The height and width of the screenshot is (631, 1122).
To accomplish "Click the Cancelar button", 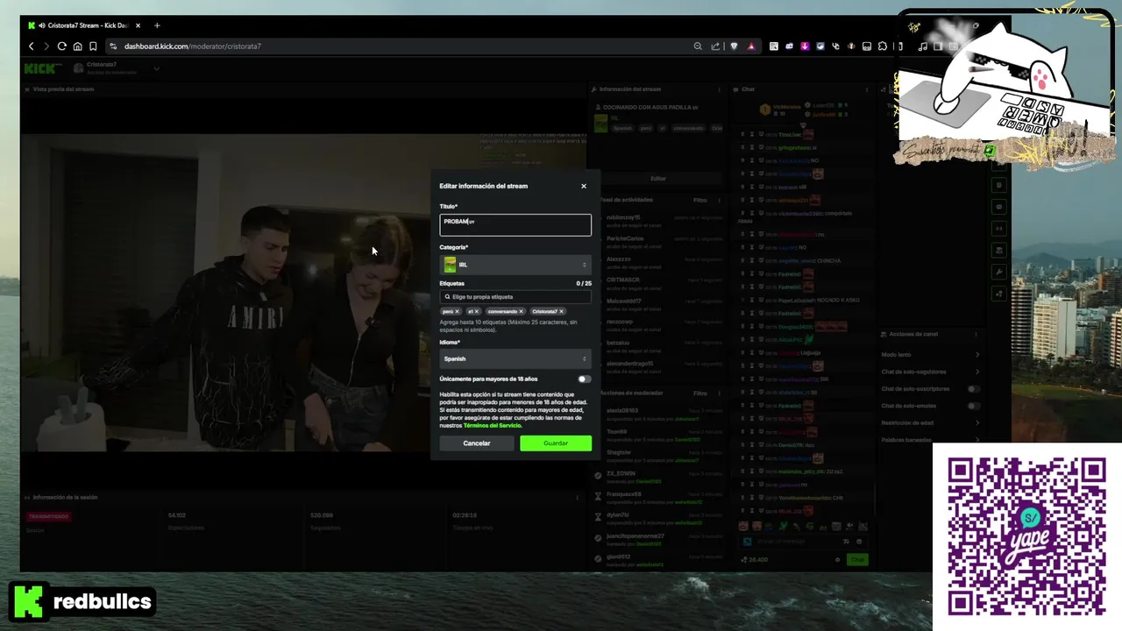I will [477, 443].
